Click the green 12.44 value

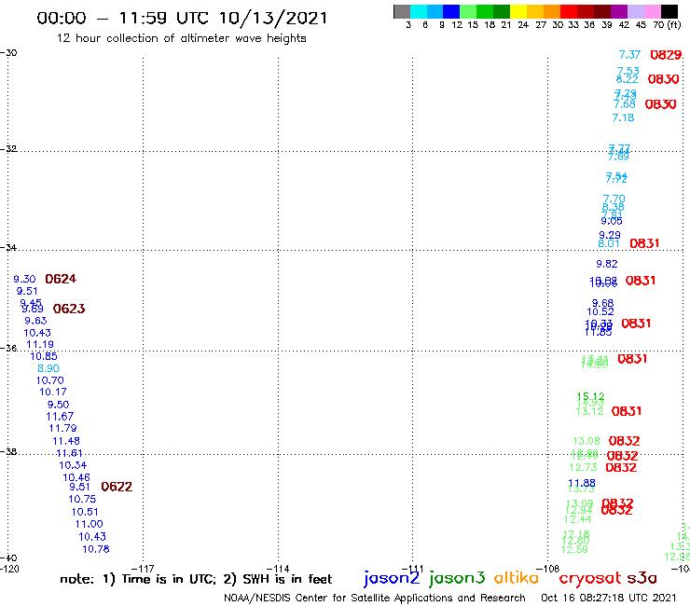coord(577,519)
